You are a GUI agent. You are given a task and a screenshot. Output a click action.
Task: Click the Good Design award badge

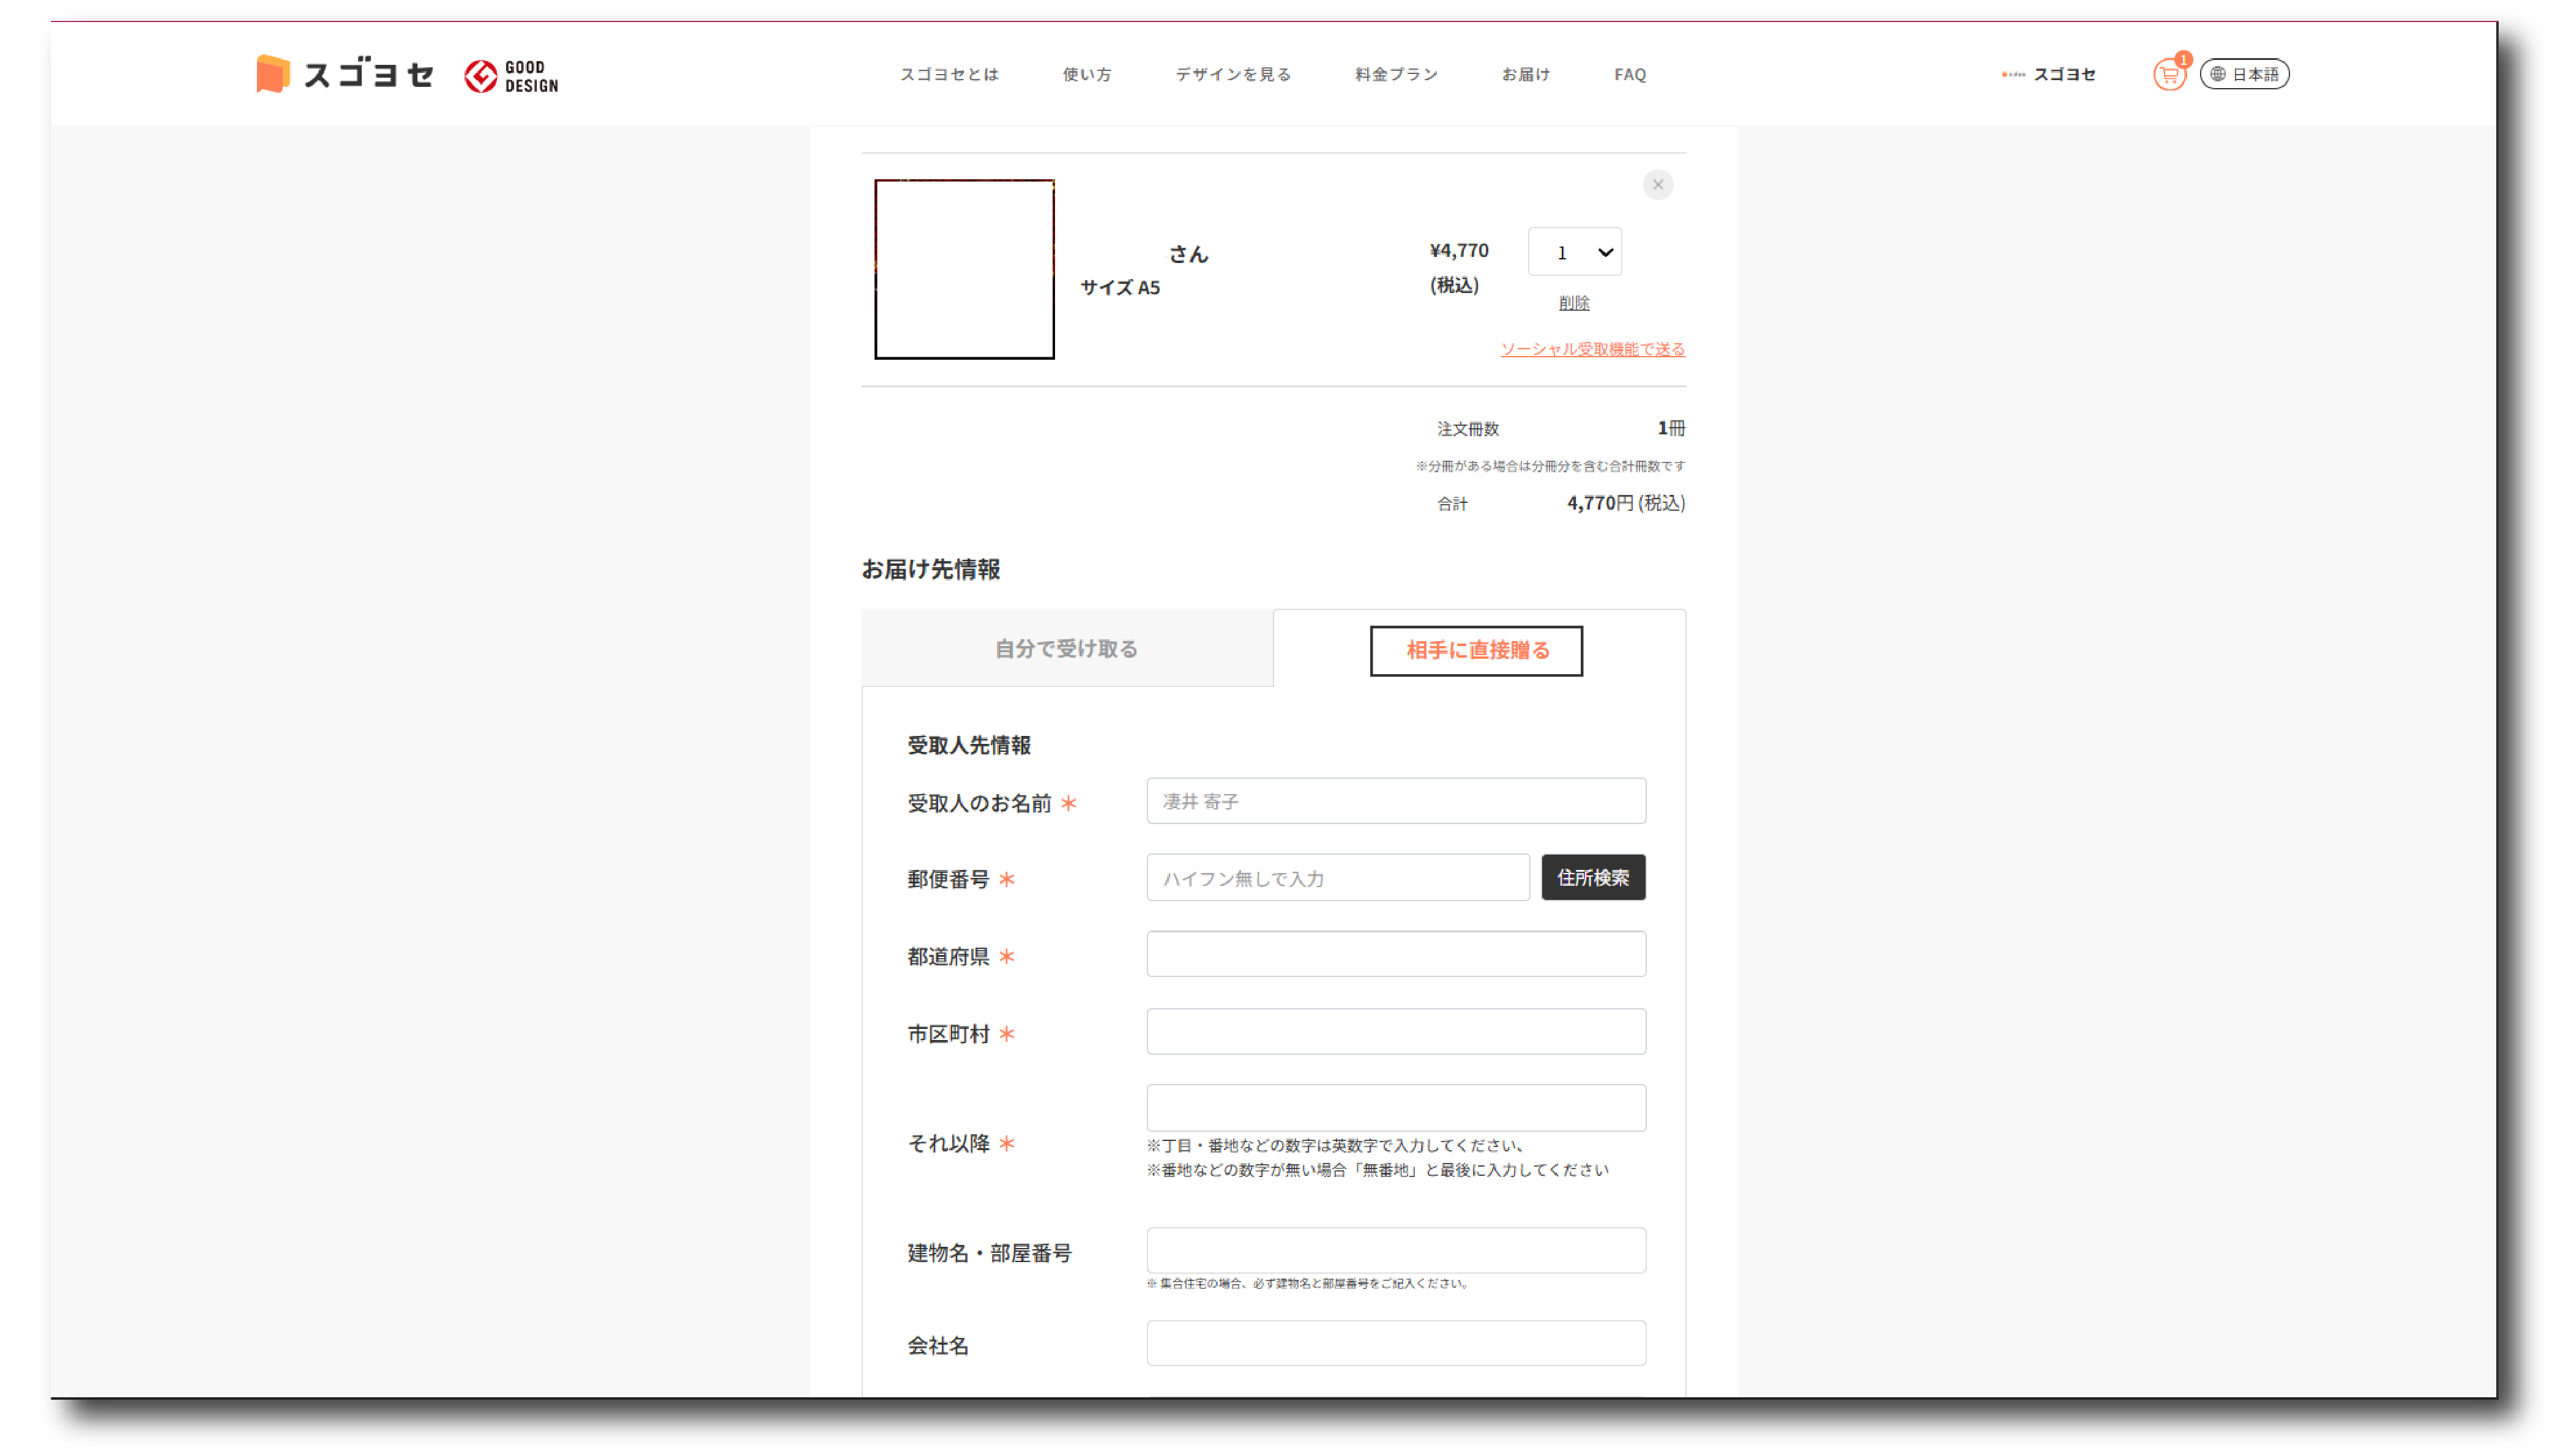[511, 76]
